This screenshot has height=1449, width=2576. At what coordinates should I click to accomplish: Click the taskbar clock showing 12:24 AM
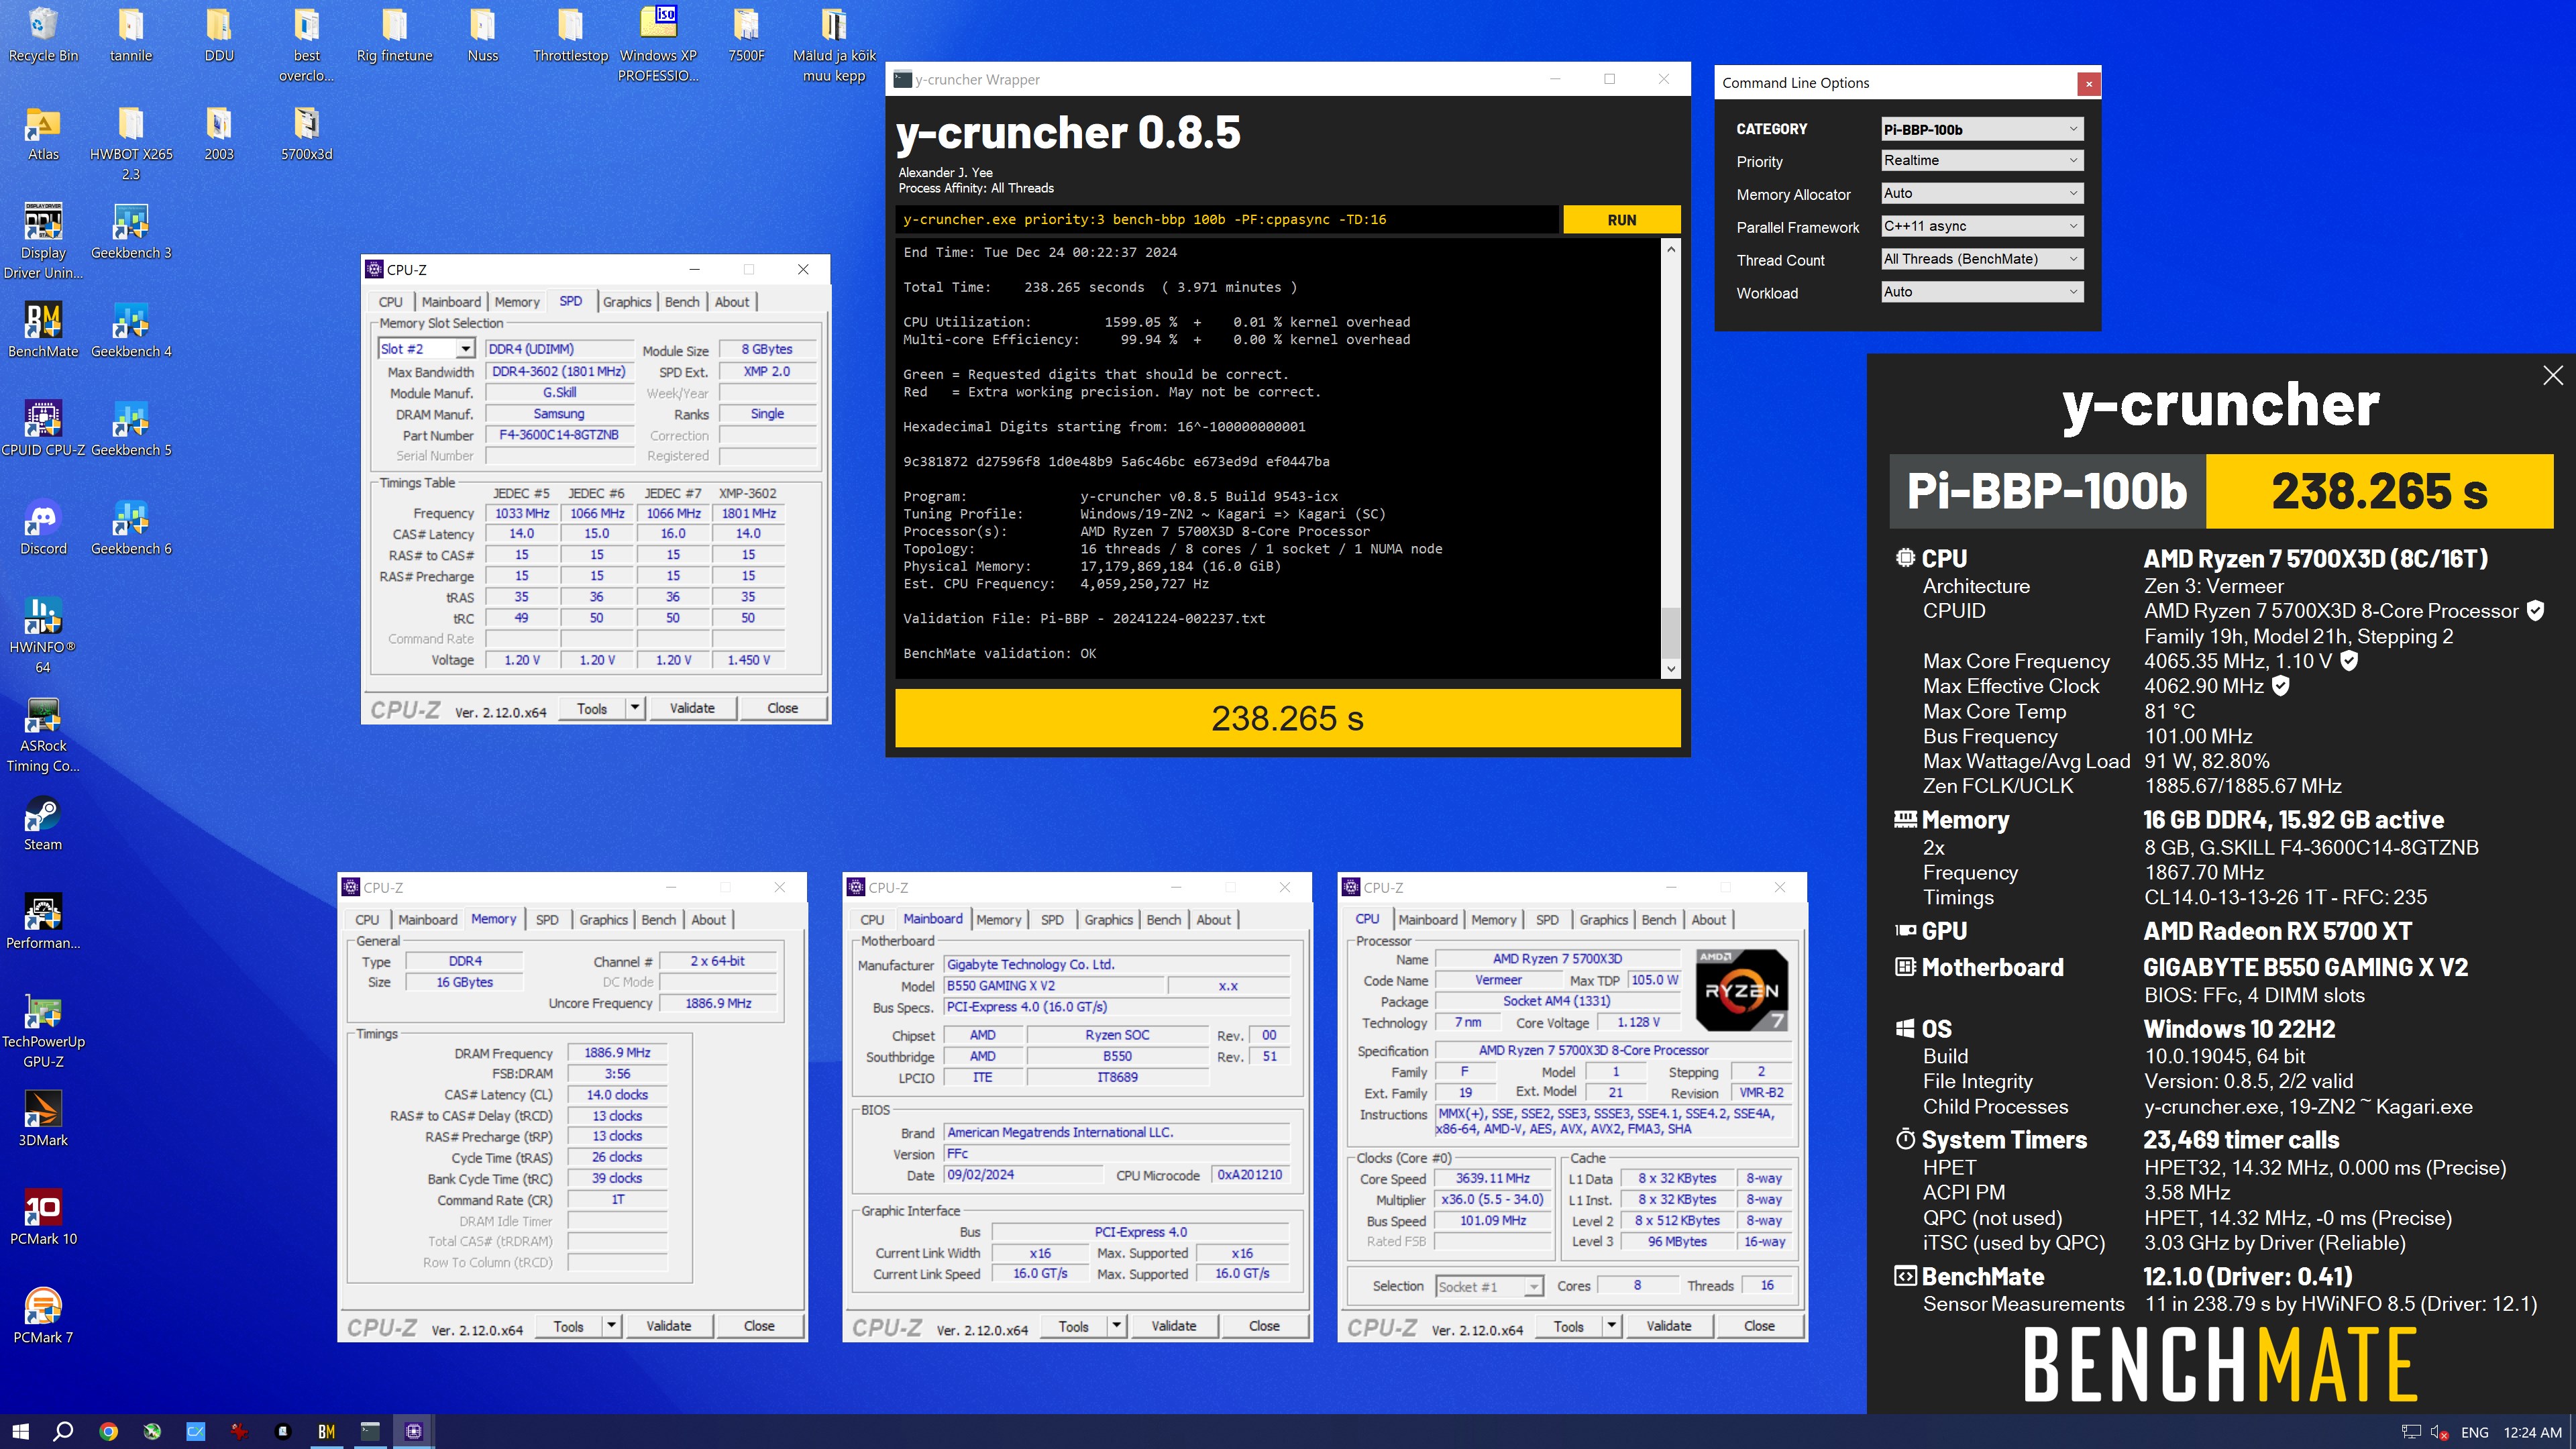2533,1432
